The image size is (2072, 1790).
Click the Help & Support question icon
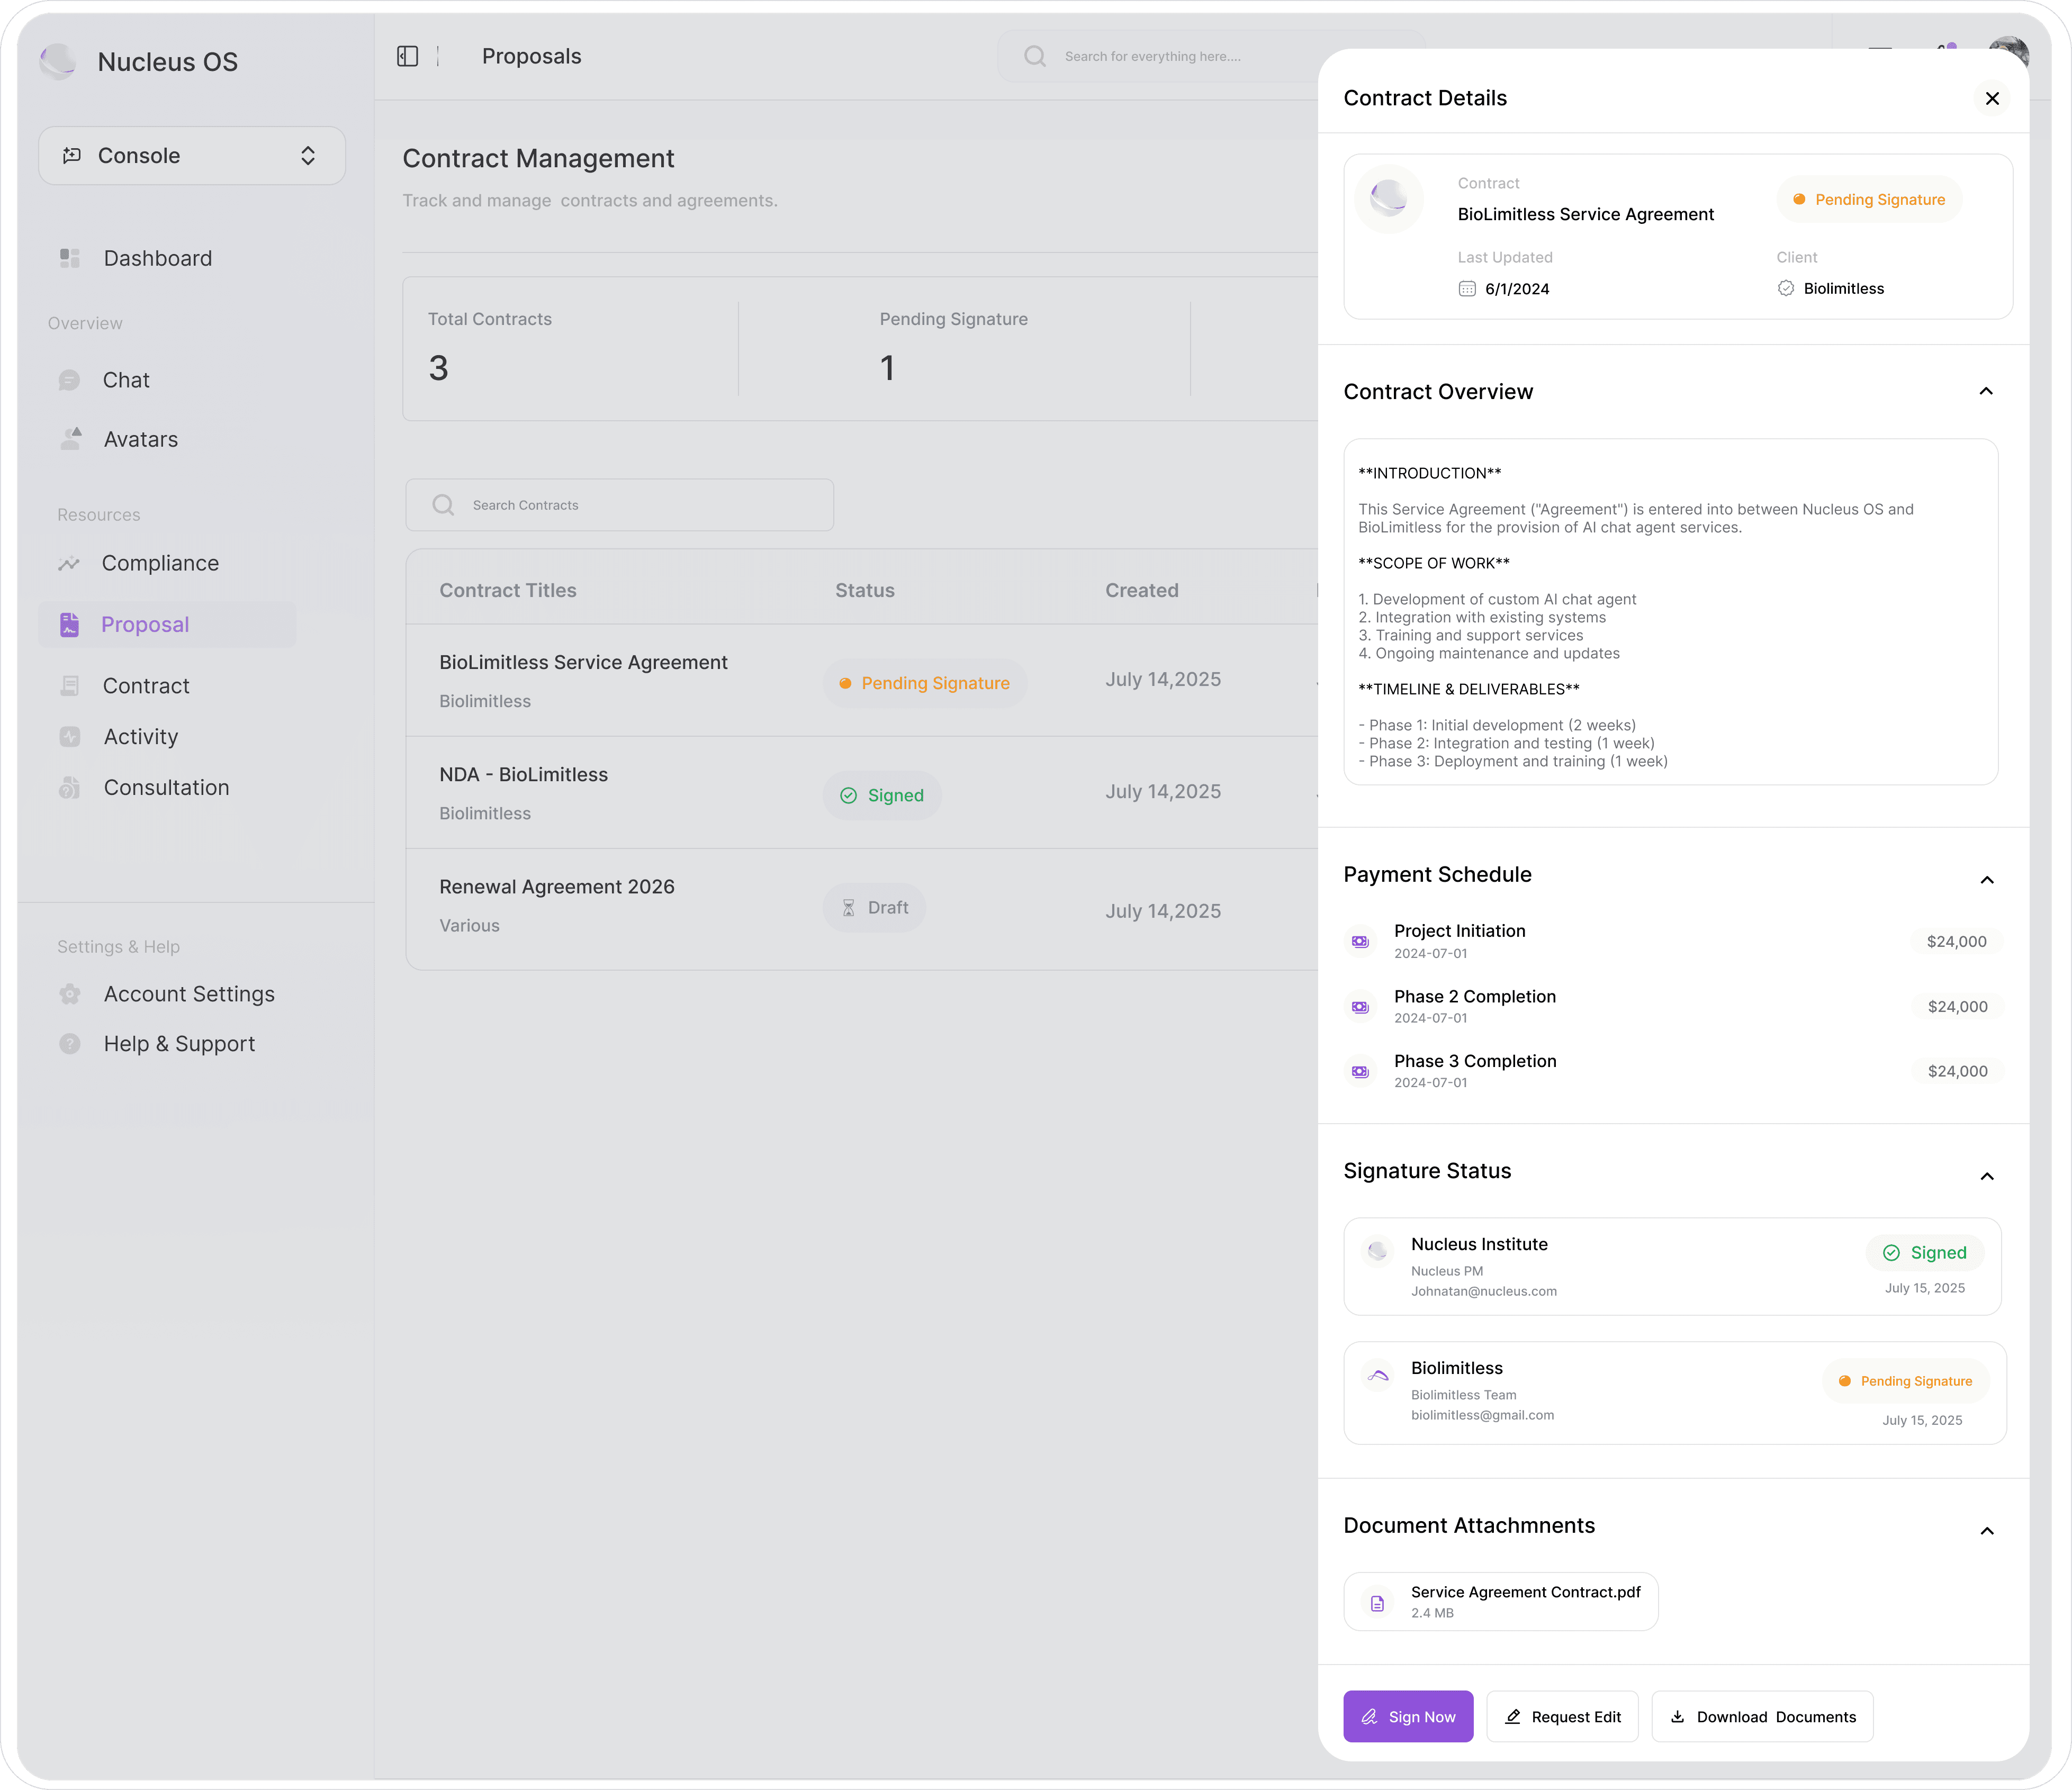[69, 1044]
